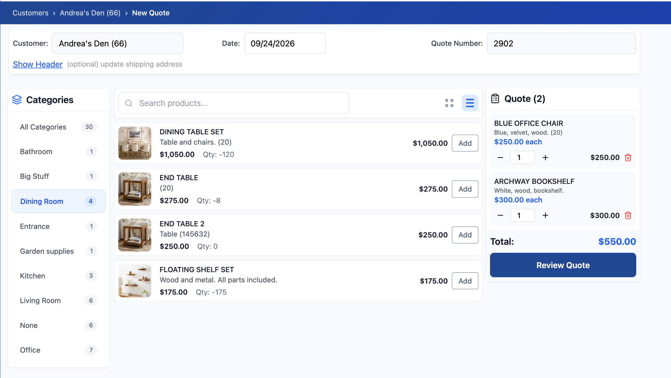Increase Blue Office Chair quantity
This screenshot has width=671, height=378.
click(x=545, y=157)
